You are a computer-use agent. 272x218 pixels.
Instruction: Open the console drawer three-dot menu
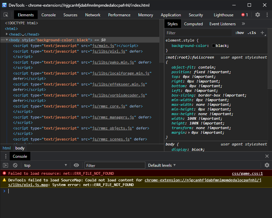click(x=6, y=156)
